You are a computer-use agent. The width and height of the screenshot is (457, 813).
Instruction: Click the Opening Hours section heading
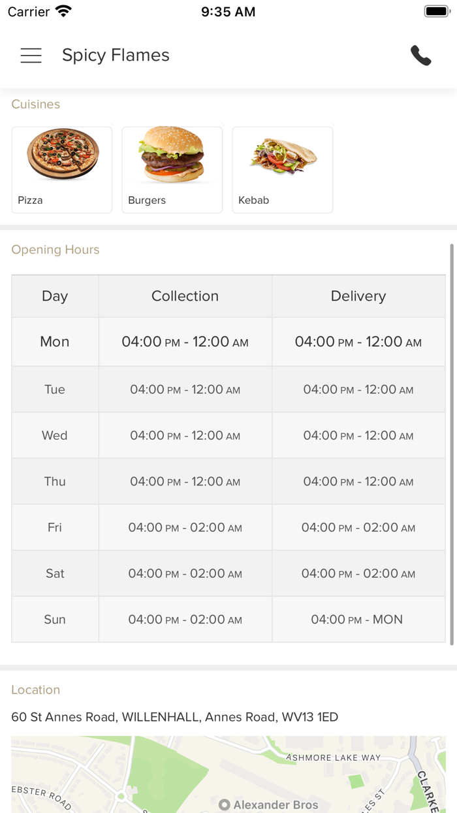[x=55, y=250]
